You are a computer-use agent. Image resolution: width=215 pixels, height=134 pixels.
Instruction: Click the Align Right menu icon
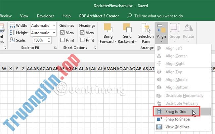[159, 64]
